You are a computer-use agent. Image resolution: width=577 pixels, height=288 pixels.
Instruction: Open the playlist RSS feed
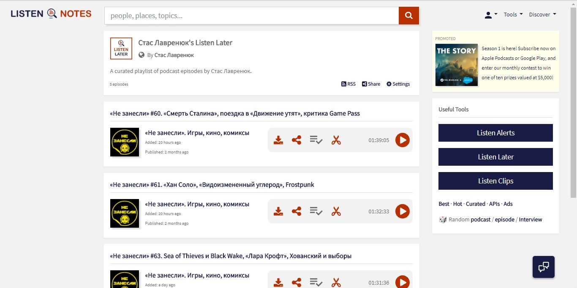coord(348,84)
